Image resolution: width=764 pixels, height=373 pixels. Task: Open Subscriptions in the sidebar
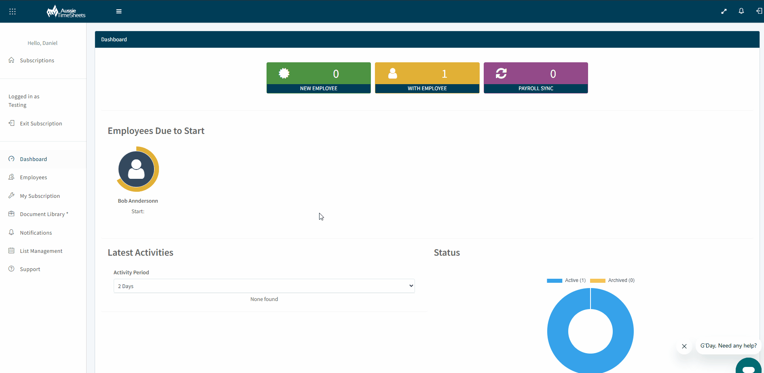pos(37,60)
